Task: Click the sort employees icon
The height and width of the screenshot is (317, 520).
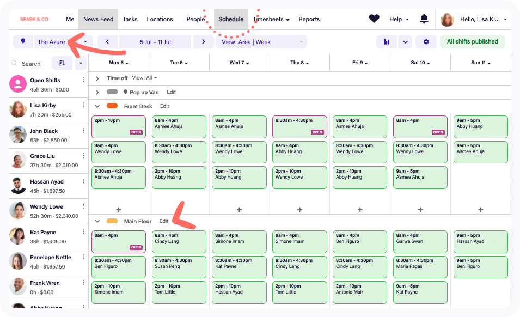Action: [x=62, y=63]
